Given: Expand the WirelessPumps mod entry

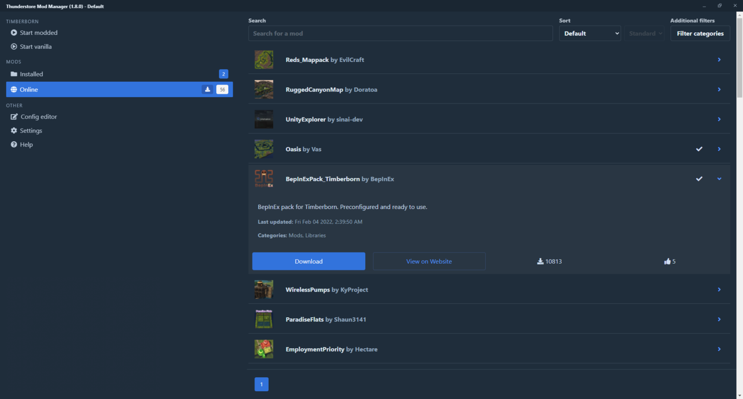Looking at the screenshot, I should 719,290.
